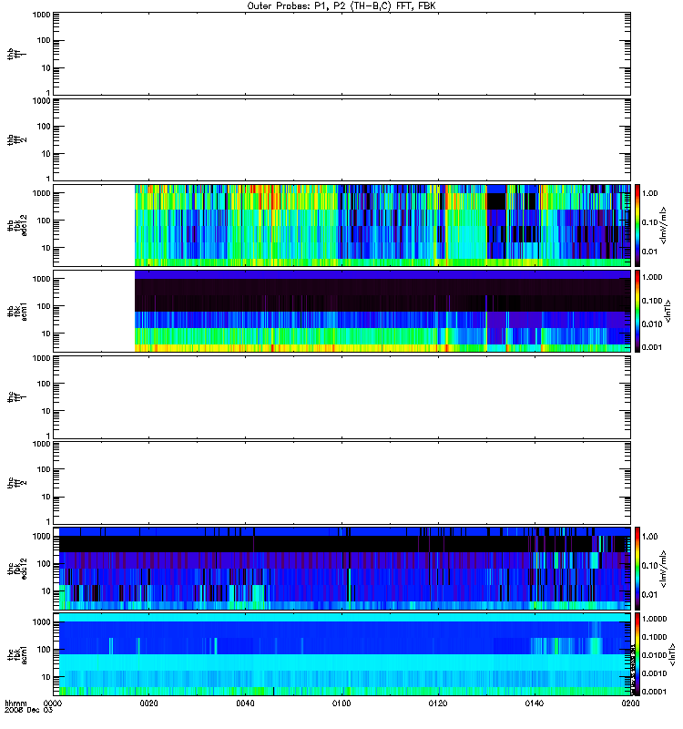This screenshot has width=683, height=729.
Task: Select the thc fbk scm1 color bar
Action: coord(637,654)
